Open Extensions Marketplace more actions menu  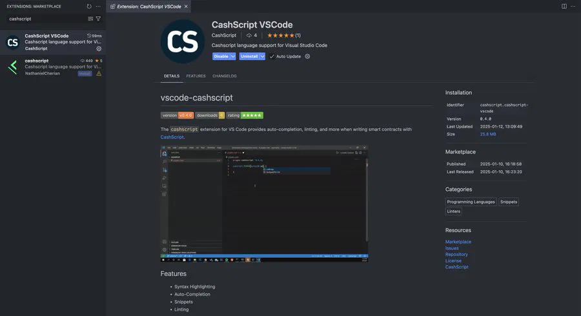[x=98, y=6]
